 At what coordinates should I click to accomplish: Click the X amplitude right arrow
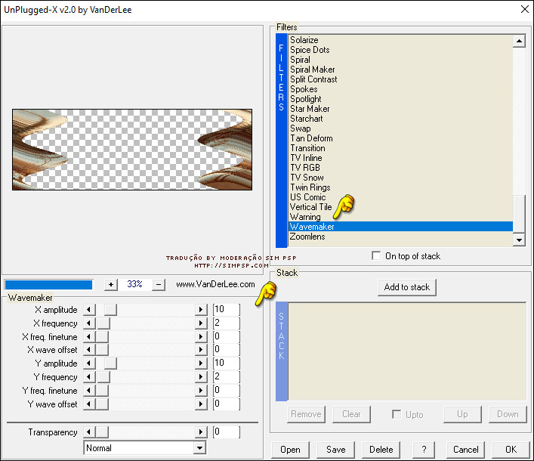pyautogui.click(x=201, y=310)
